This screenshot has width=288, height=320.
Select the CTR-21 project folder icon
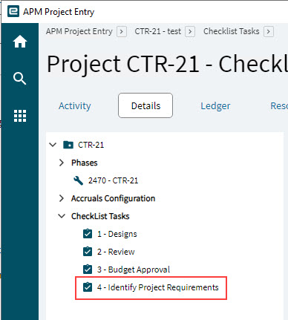68,145
